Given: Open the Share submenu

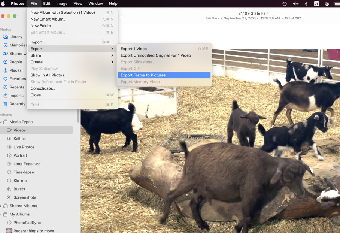Looking at the screenshot, I should tap(36, 55).
